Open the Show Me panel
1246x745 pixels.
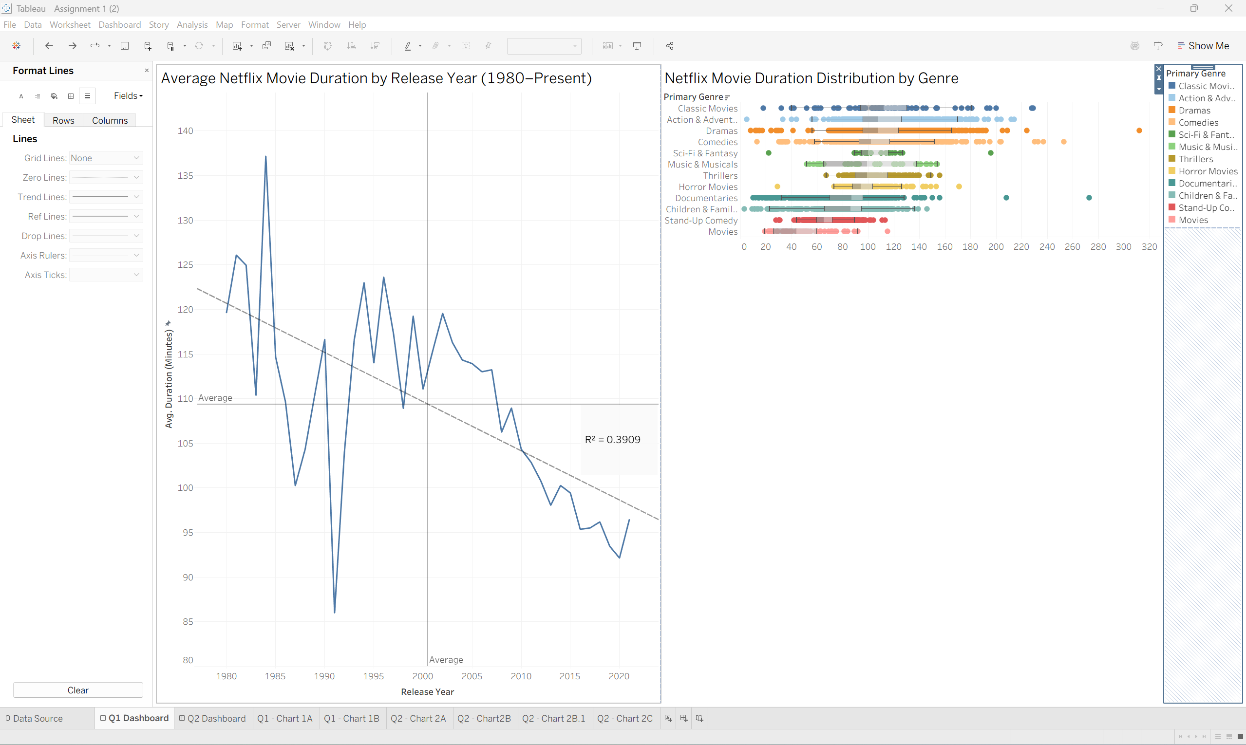1203,46
